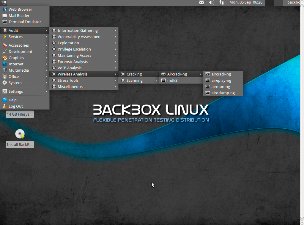This screenshot has width=304, height=225.
Task: Click the clock showing Mon, 05 Sep 06:26
Action: click(x=246, y=2)
